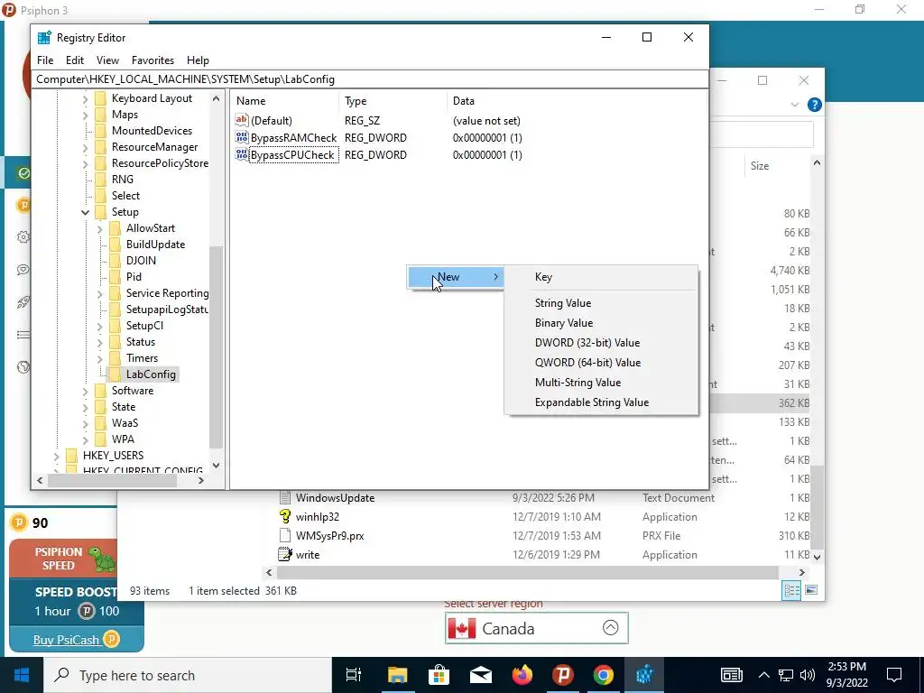Collapse the Setup key
The image size is (924, 693).
[86, 212]
